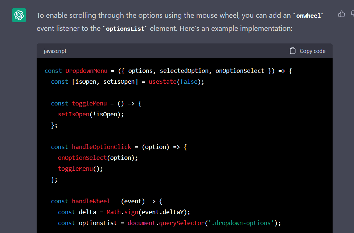The width and height of the screenshot is (354, 233).
Task: Click the ChatGPT avatar logo
Action: pyautogui.click(x=19, y=15)
